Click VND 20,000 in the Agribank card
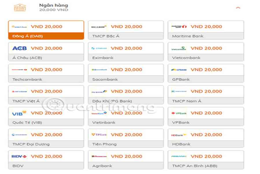The height and width of the screenshot is (174, 260). (127, 156)
